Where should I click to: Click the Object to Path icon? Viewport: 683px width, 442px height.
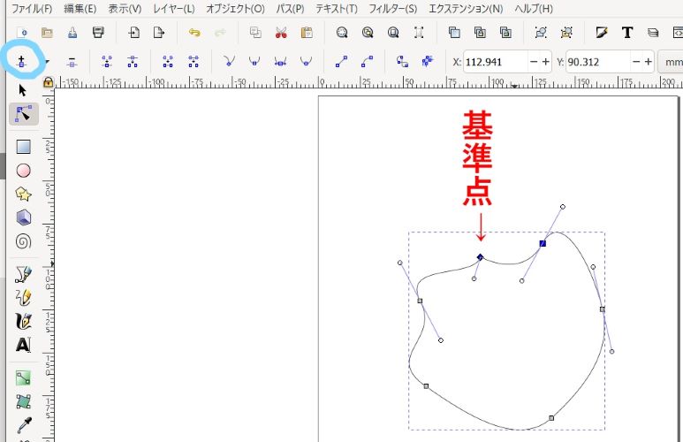(402, 62)
